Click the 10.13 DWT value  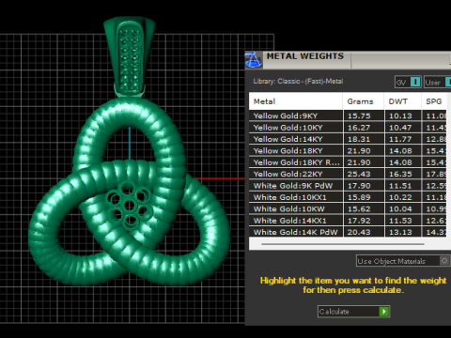point(400,115)
